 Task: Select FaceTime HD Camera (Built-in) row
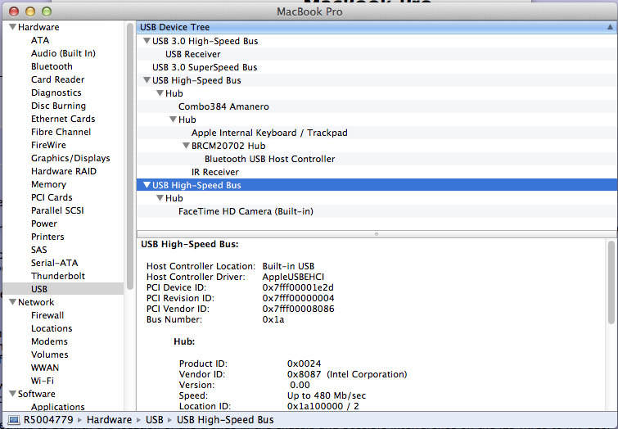pos(377,211)
